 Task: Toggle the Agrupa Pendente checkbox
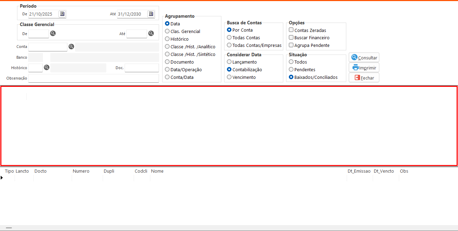point(291,45)
